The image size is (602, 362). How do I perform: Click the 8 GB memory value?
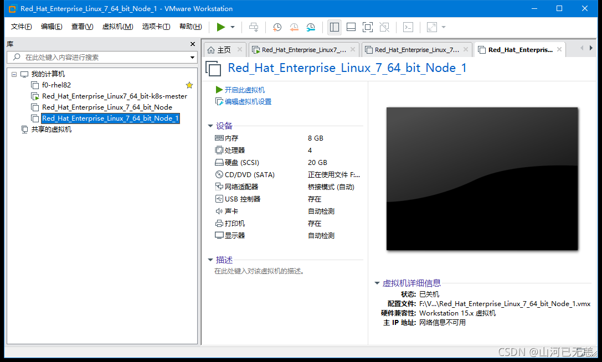coord(316,138)
